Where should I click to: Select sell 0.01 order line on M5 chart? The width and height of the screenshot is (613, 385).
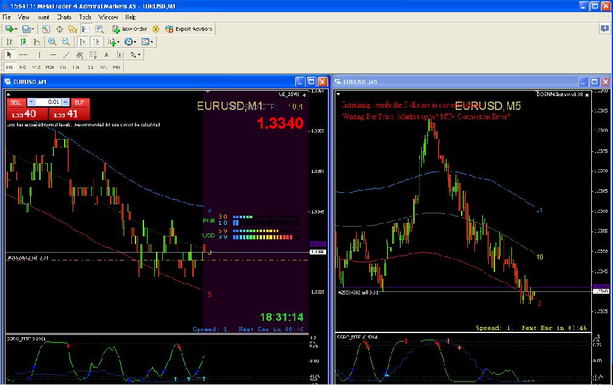tap(358, 293)
